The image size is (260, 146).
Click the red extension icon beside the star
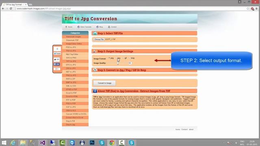[252, 9]
